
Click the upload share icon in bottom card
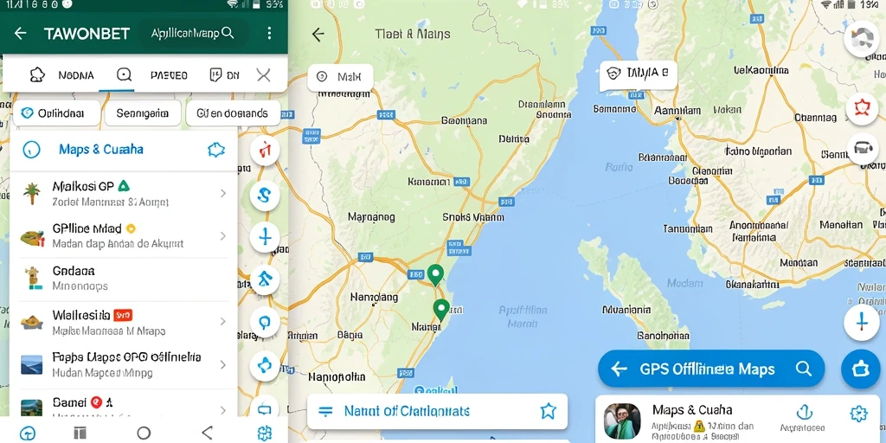[x=804, y=413]
